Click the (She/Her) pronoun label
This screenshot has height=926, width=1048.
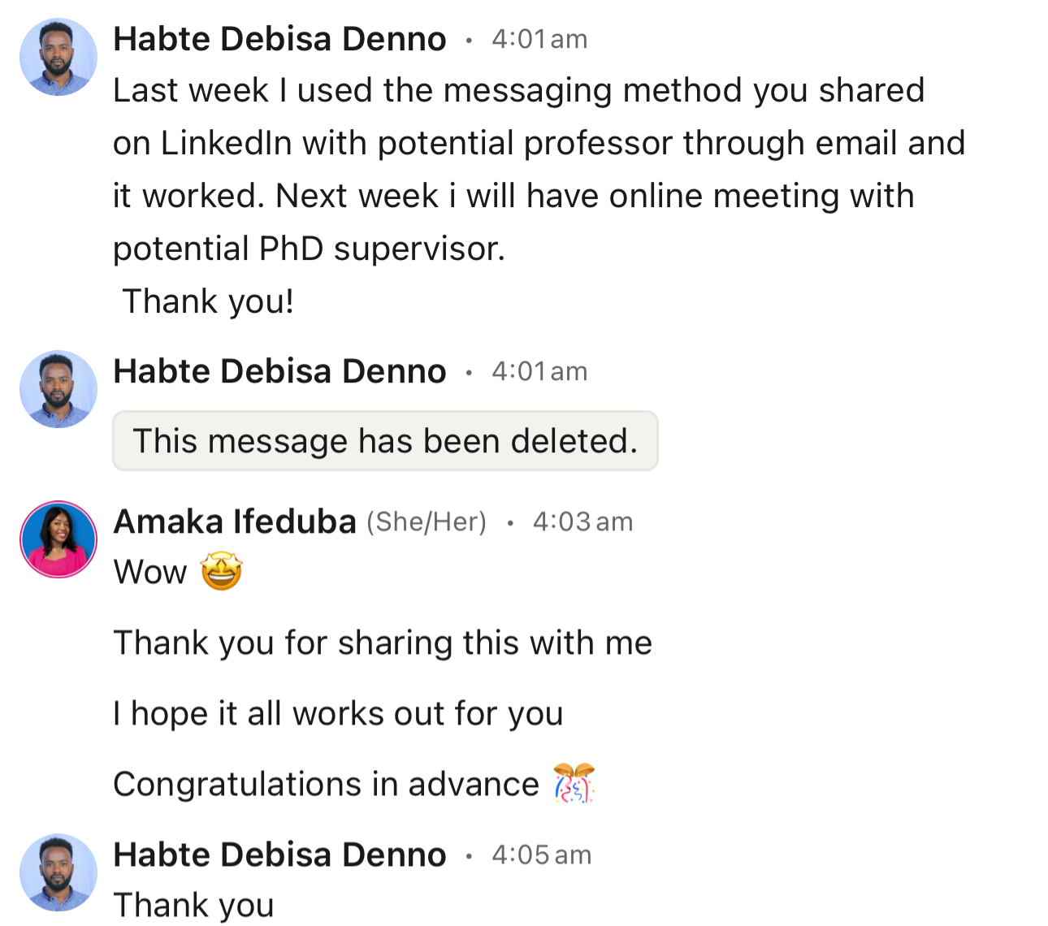tap(427, 521)
